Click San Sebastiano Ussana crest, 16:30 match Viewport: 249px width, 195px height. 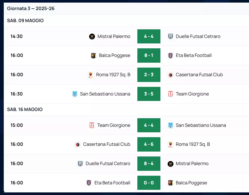pyautogui.click(x=75, y=94)
